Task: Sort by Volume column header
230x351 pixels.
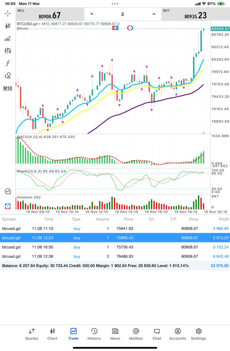Action: 102,219
